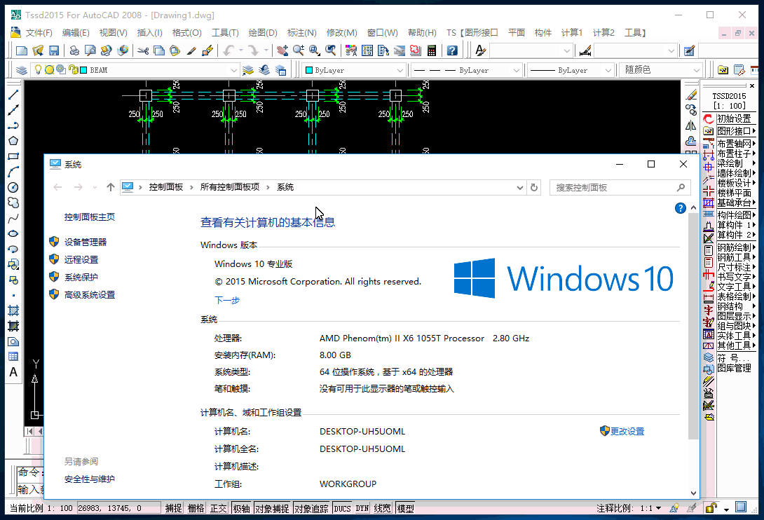Screen dimensions: 764x520
Task: Open the text style combo box
Action: pos(530,50)
